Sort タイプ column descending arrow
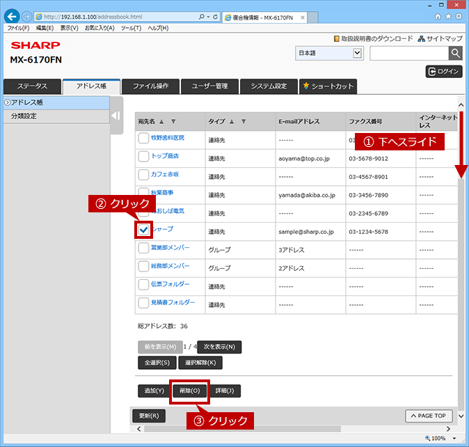This screenshot has width=469, height=447. [x=244, y=121]
